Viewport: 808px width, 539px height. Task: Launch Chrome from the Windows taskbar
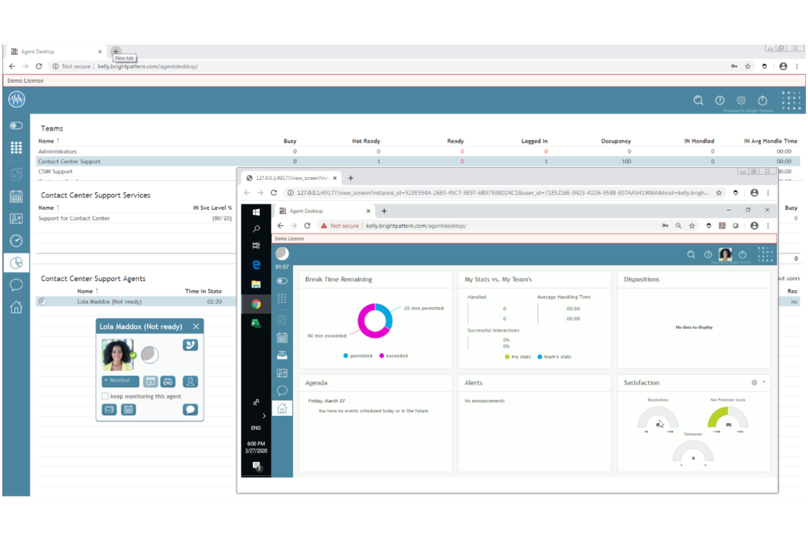256,304
